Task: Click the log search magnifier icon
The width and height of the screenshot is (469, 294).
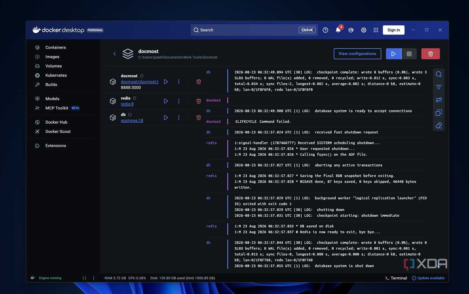Action: point(439,74)
